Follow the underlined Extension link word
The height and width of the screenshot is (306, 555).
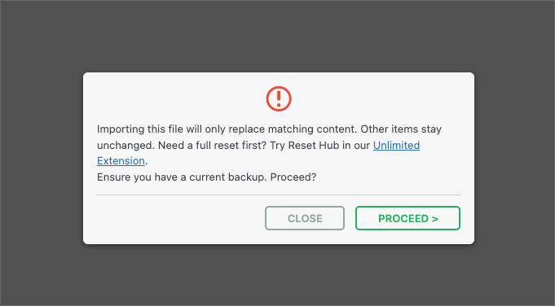(121, 161)
